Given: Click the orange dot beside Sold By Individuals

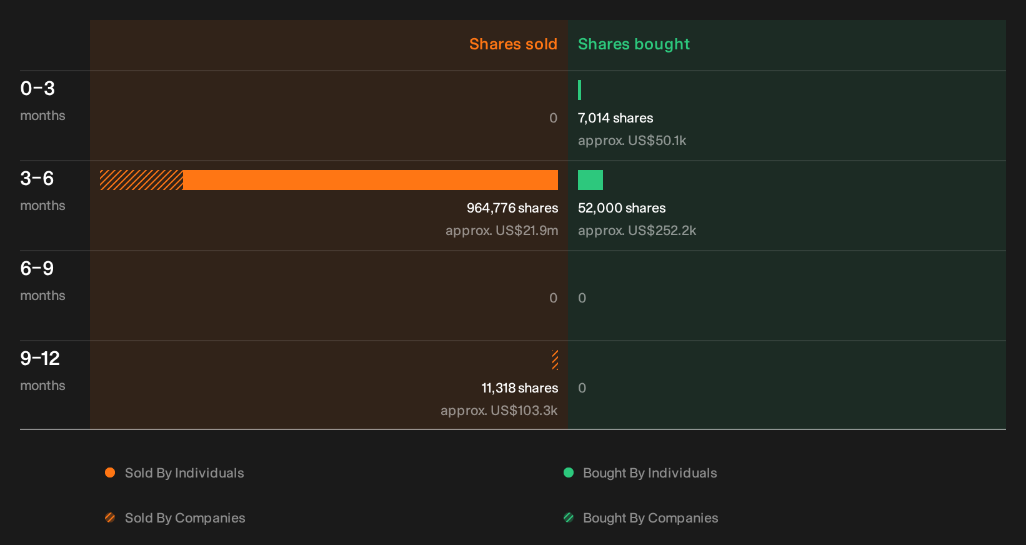Looking at the screenshot, I should [x=110, y=472].
